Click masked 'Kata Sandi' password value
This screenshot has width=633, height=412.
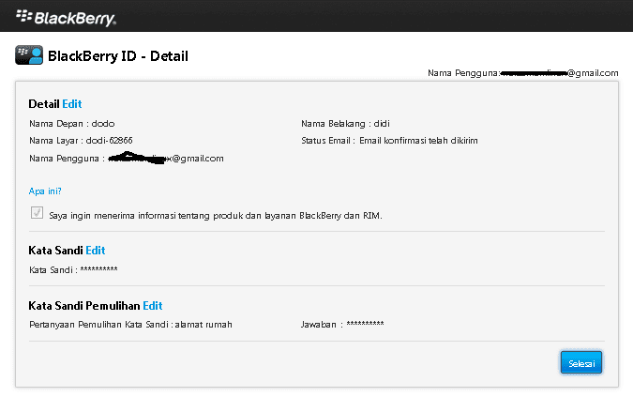(x=98, y=269)
